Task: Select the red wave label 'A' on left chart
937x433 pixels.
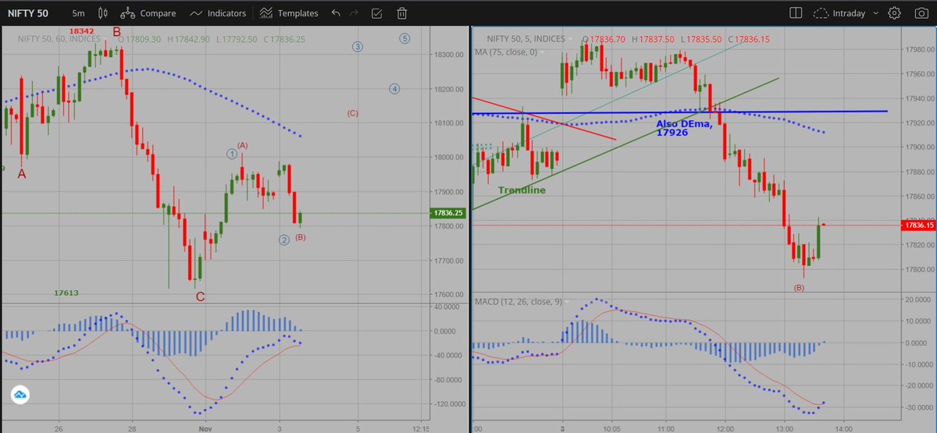Action: coord(22,175)
